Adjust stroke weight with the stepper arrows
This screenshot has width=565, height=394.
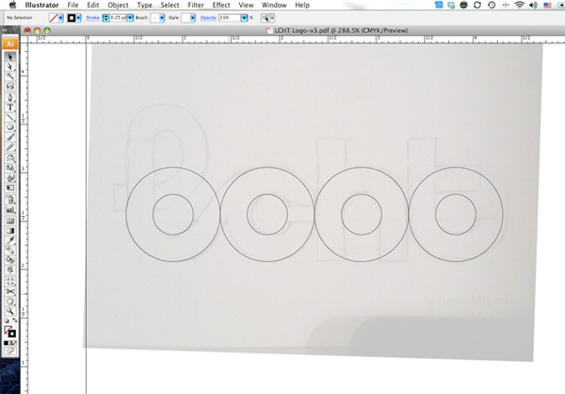coord(105,18)
